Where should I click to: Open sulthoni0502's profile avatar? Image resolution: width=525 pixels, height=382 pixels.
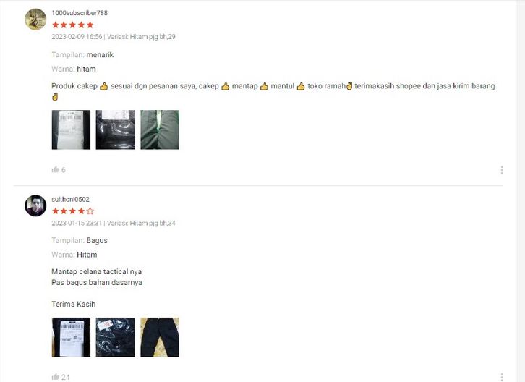coord(35,205)
